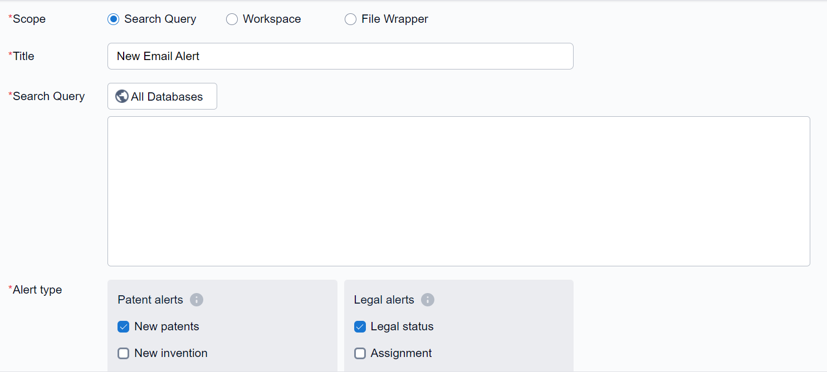Click the Alert type field label

[x=37, y=290]
